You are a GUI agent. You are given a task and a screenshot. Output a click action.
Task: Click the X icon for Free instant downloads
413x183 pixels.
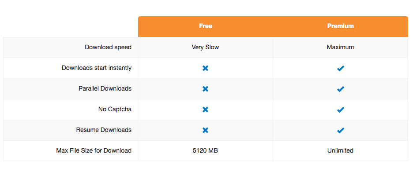pos(205,68)
